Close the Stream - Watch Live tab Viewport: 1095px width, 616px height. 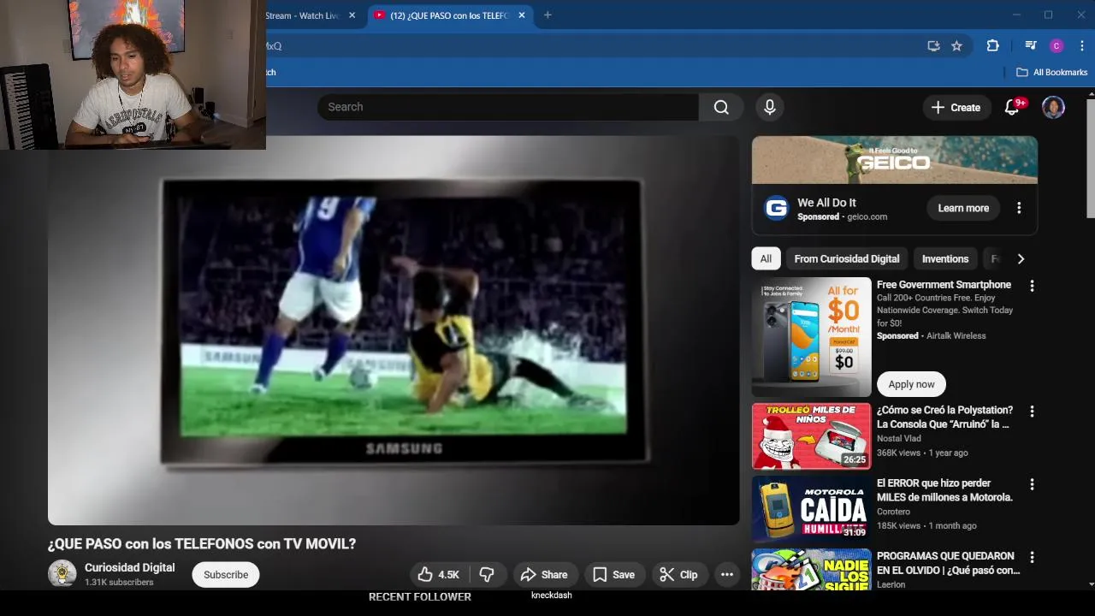352,15
